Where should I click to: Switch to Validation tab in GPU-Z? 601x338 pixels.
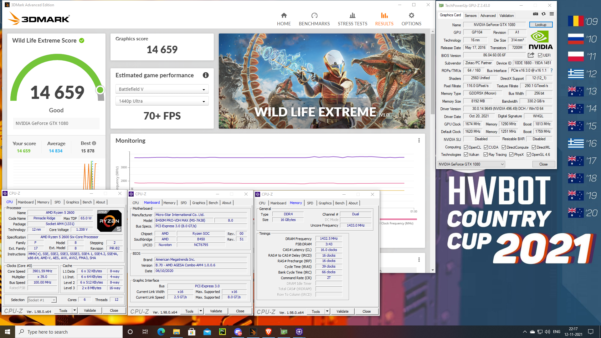pos(506,15)
